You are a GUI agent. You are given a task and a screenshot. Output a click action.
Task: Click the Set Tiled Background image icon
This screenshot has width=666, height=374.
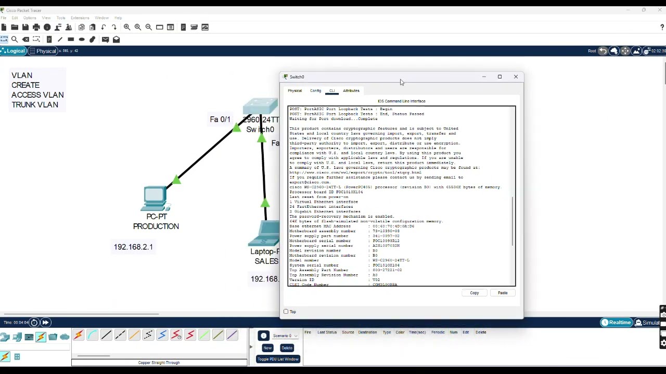(x=636, y=51)
